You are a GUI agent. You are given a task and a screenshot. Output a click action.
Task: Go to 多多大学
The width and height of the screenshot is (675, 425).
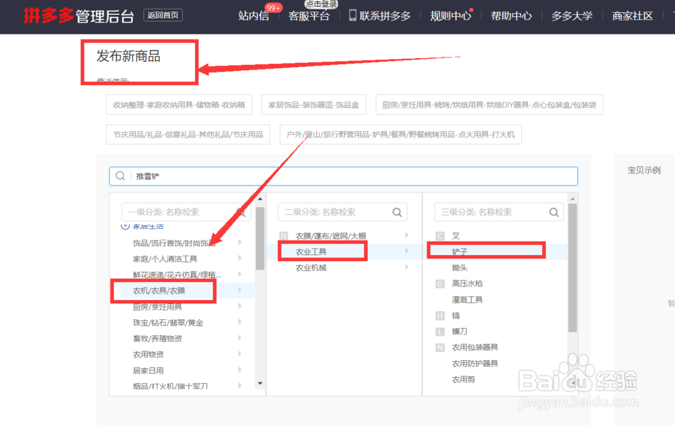click(x=572, y=16)
